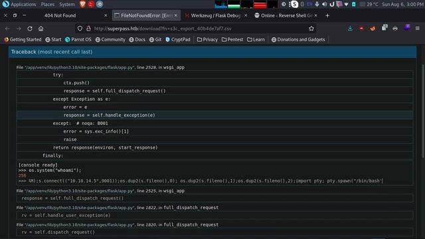Open the Git bookmark
Viewport: 425px width, 239px height.
(x=155, y=40)
